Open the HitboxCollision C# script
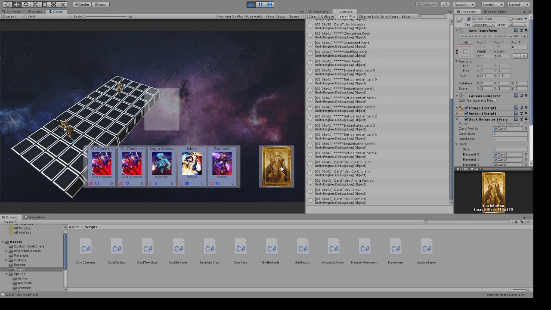Screen dimensions: 551x310 point(334,251)
